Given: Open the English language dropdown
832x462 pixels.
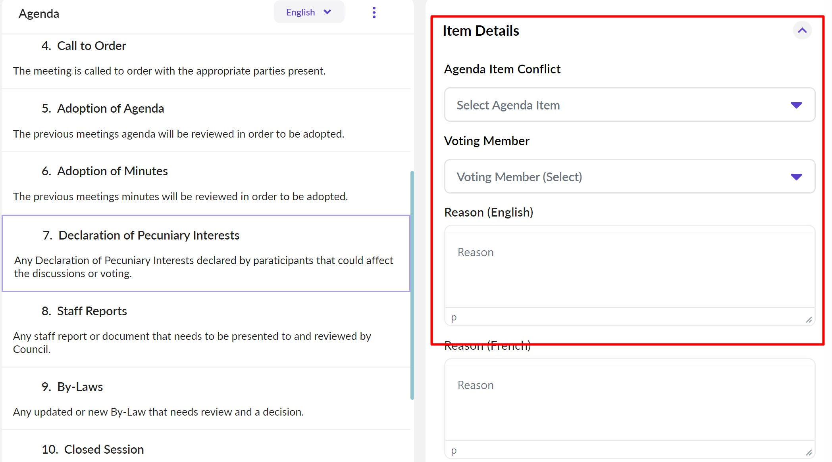Looking at the screenshot, I should pyautogui.click(x=308, y=12).
